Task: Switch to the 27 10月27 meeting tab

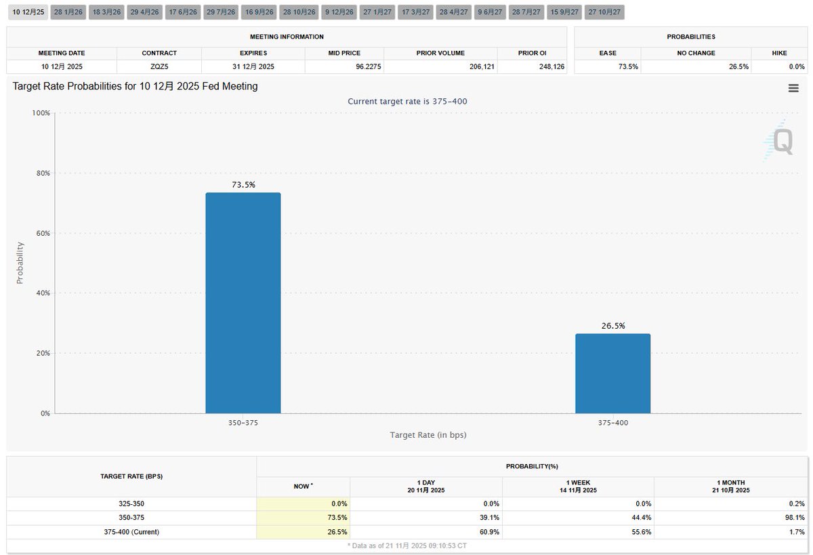Action: point(605,12)
